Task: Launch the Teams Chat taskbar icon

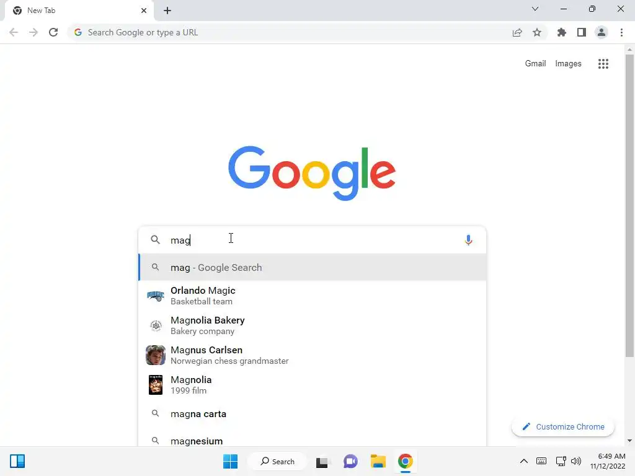Action: pyautogui.click(x=350, y=461)
